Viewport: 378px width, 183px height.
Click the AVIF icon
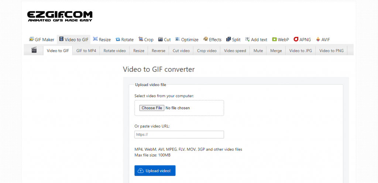tap(318, 39)
